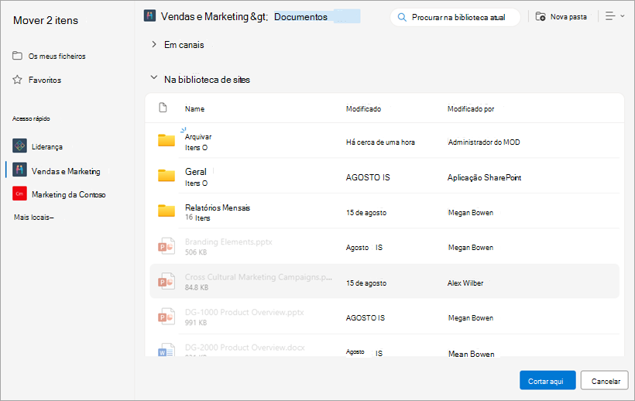
Task: Open the Relatórios Mensais folder icon
Action: 166,211
